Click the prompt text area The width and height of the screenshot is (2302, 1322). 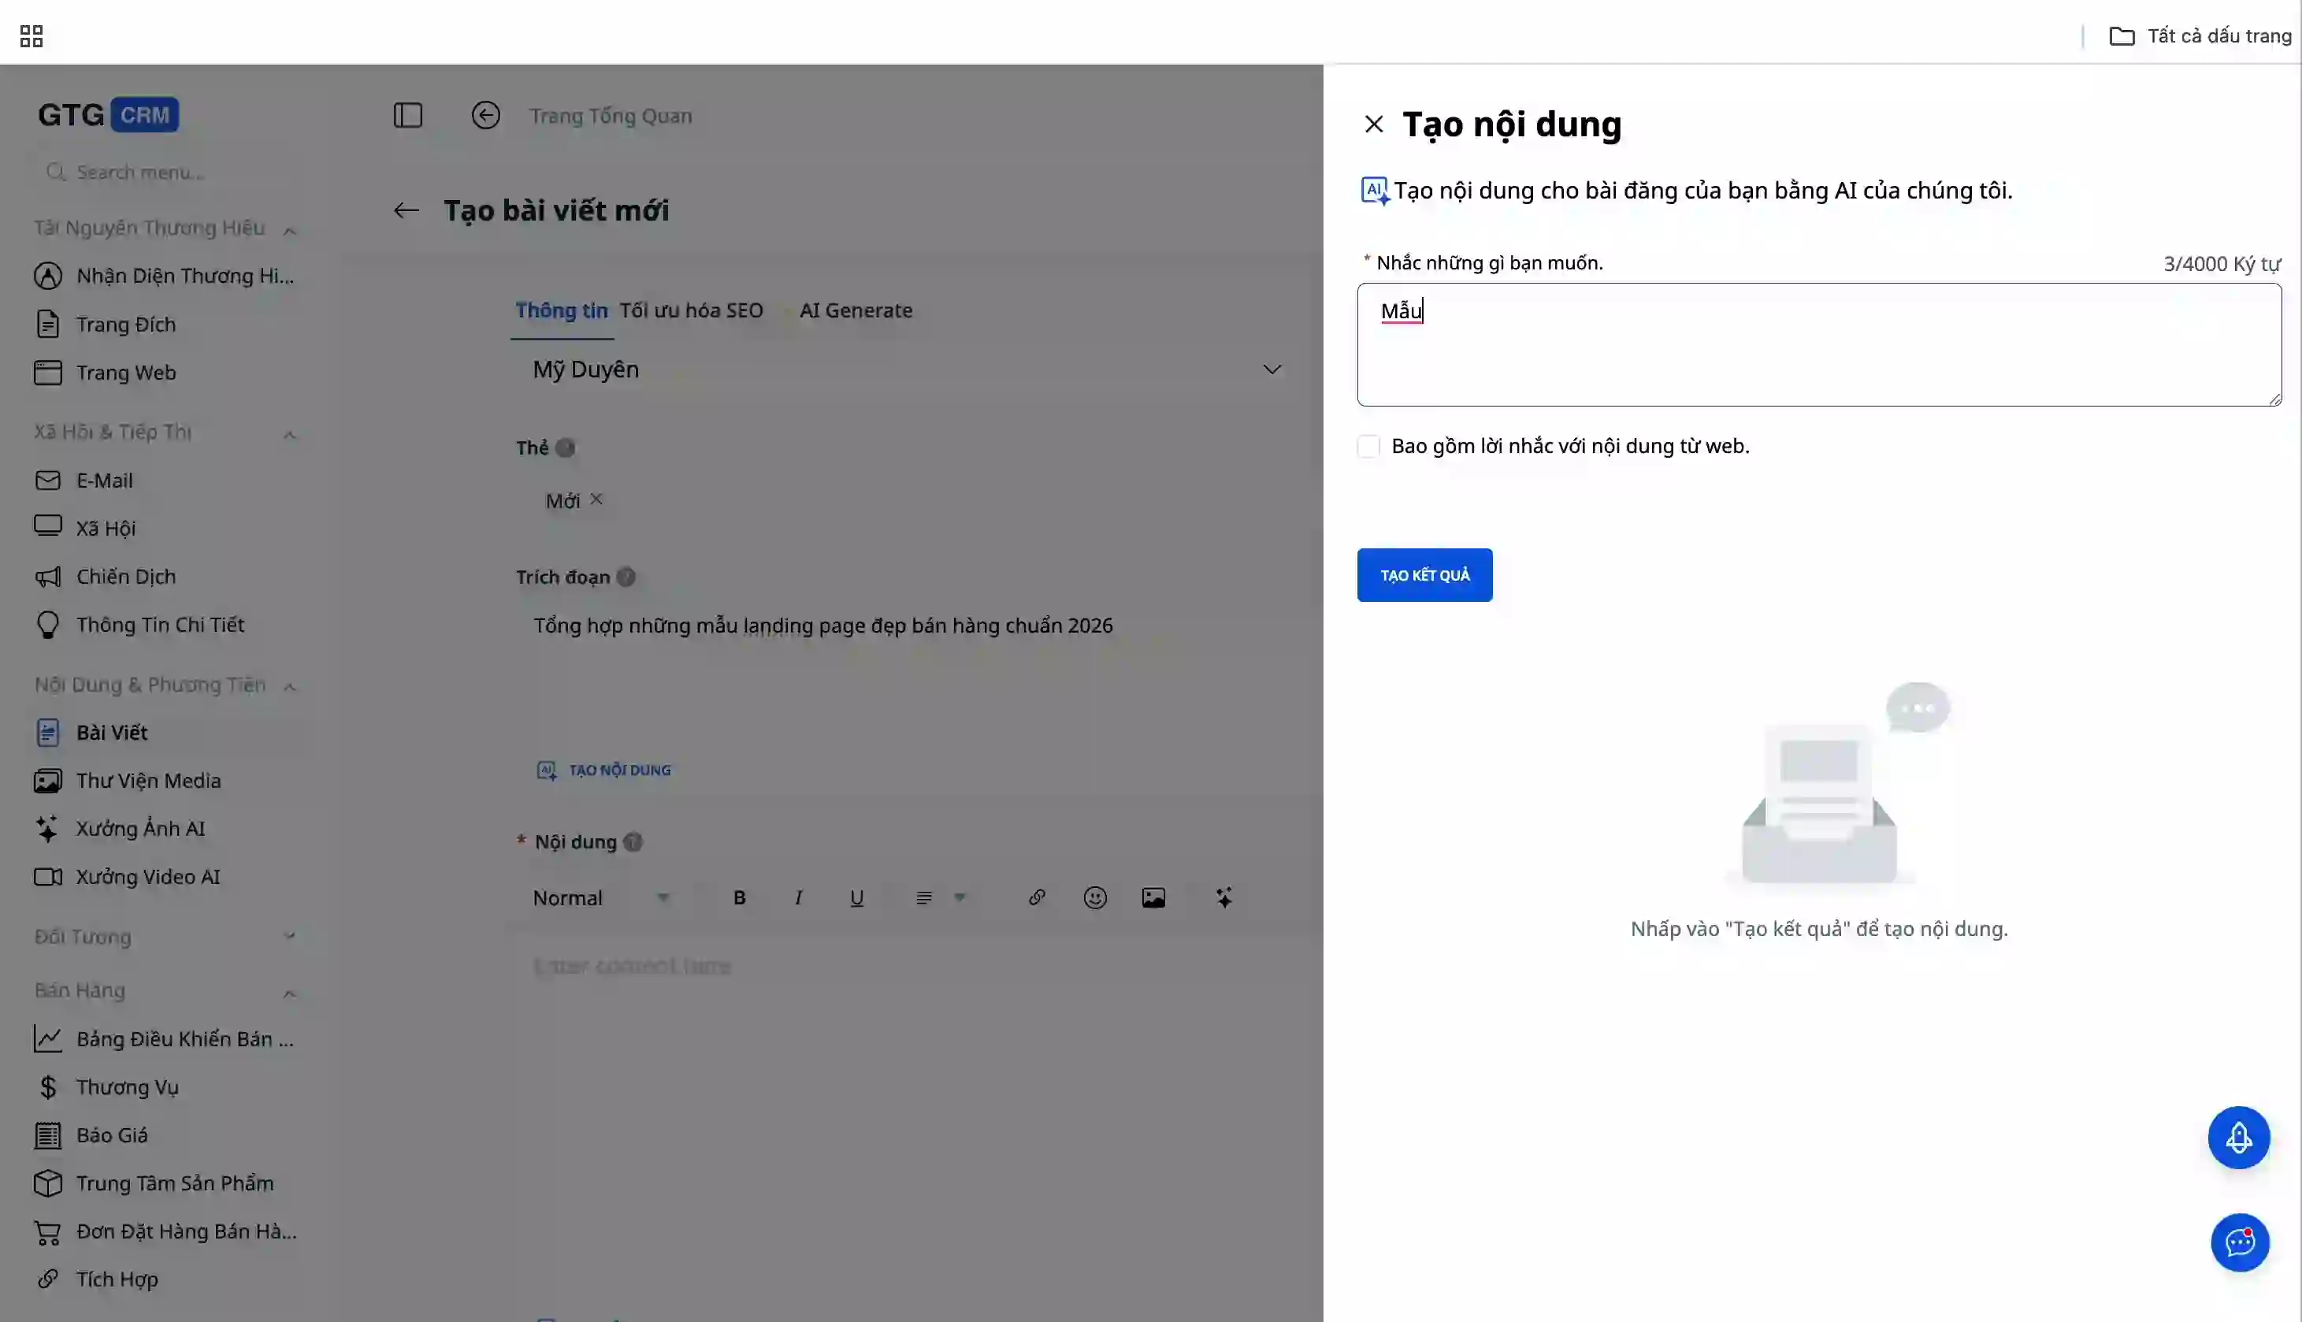click(x=1818, y=345)
